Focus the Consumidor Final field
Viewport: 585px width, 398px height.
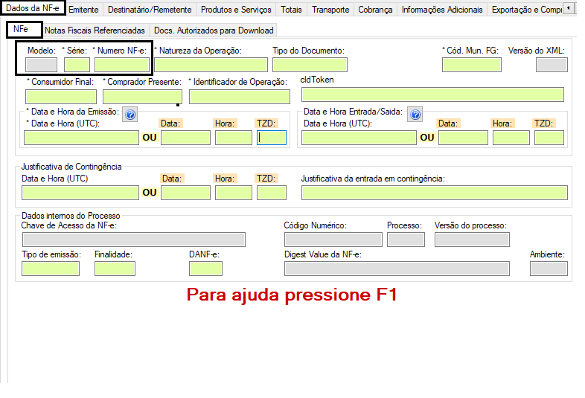point(61,96)
